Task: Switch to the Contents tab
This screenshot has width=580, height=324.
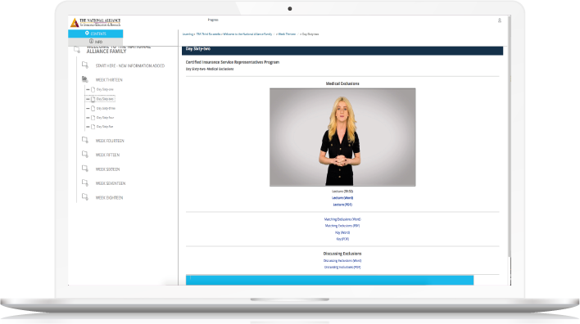Action: pos(95,34)
